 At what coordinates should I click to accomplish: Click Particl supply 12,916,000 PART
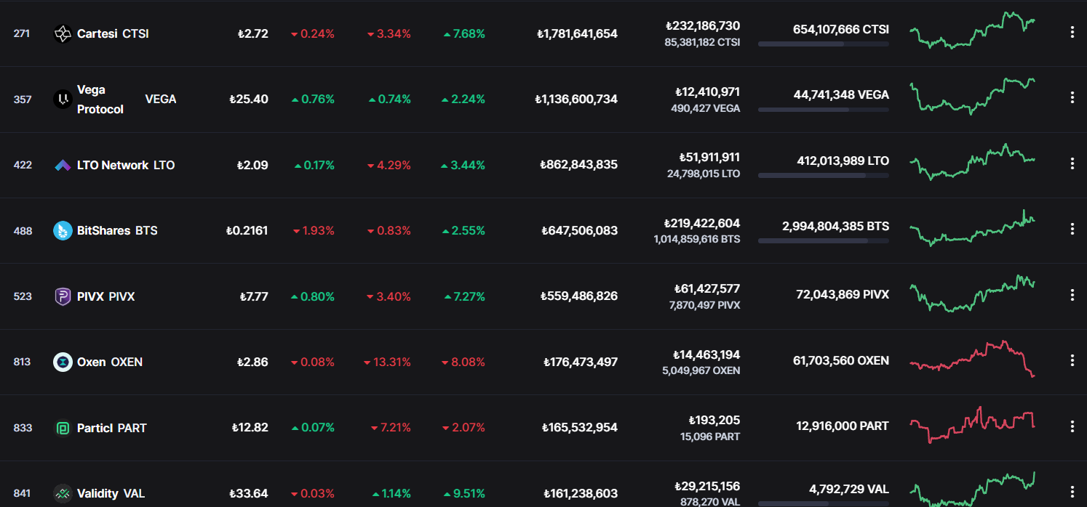click(x=843, y=426)
